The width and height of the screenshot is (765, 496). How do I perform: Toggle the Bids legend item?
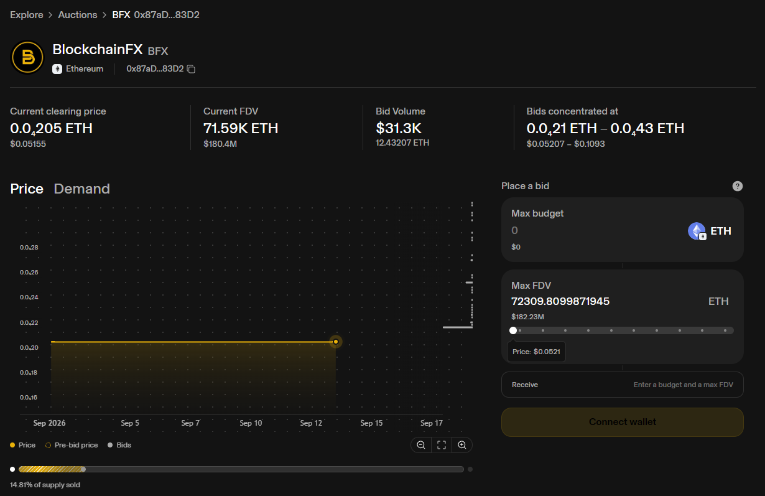click(119, 445)
